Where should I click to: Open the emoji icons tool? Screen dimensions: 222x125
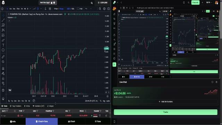click(x=3, y=50)
